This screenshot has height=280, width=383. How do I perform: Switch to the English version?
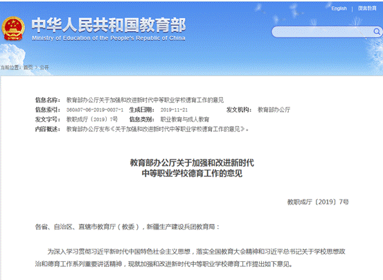pos(339,8)
